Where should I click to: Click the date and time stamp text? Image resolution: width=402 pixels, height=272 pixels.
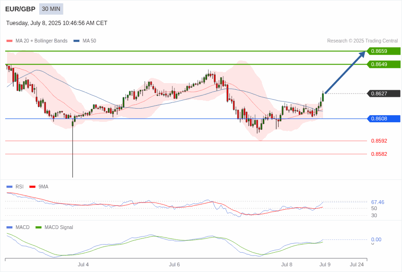pos(57,23)
